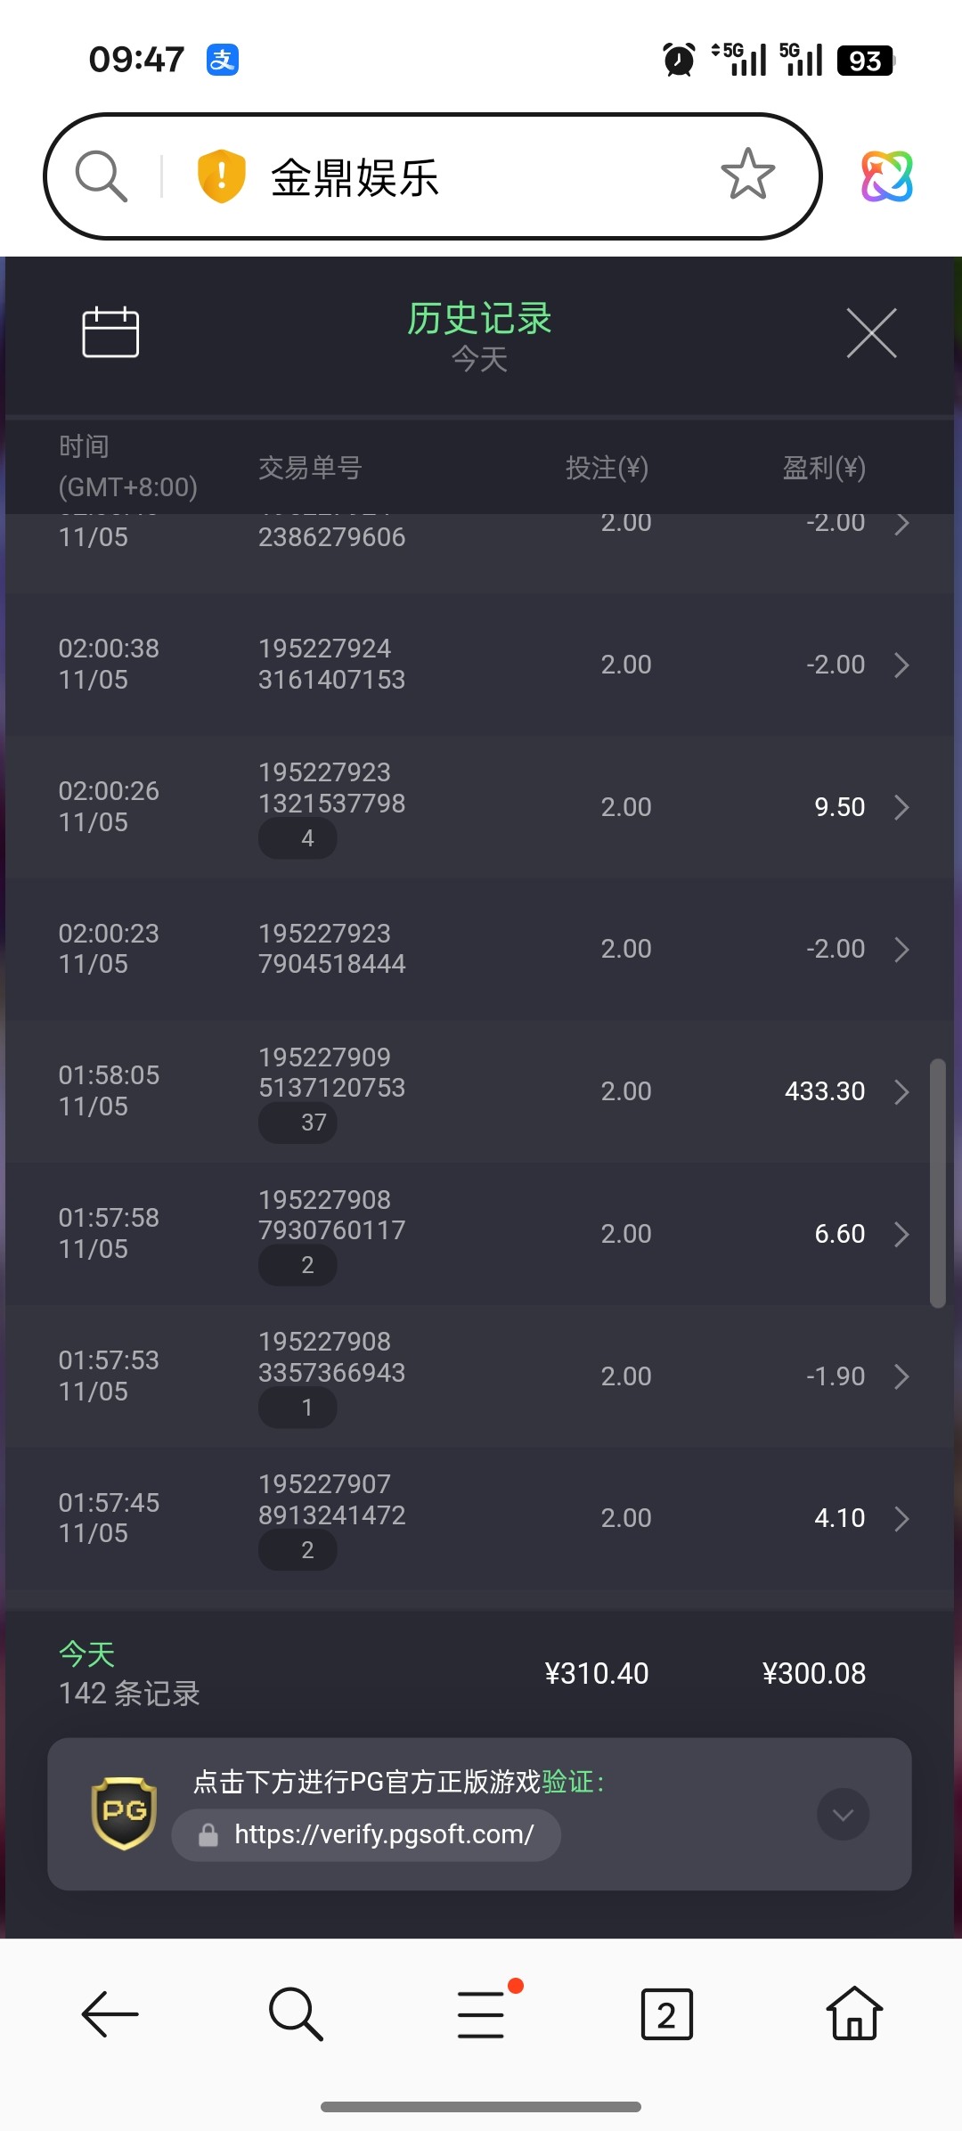Open the verify.pgsoft.com link
The width and height of the screenshot is (962, 2131).
pos(383,1834)
